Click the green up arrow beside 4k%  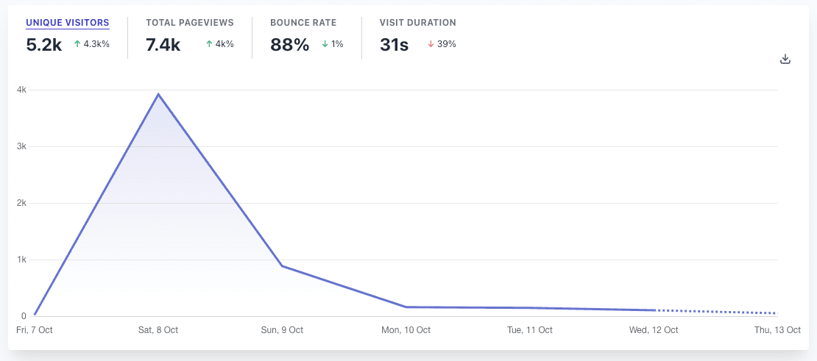[210, 44]
